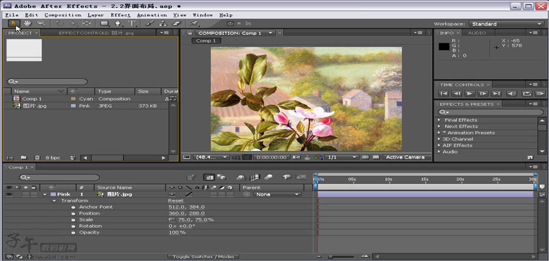The image size is (549, 261).
Task: Toggle Anchor Point stopwatch
Action: point(73,207)
